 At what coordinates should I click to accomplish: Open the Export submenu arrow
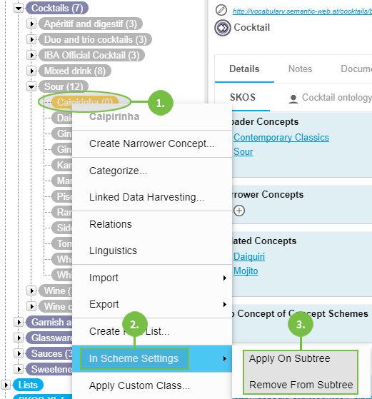(225, 304)
